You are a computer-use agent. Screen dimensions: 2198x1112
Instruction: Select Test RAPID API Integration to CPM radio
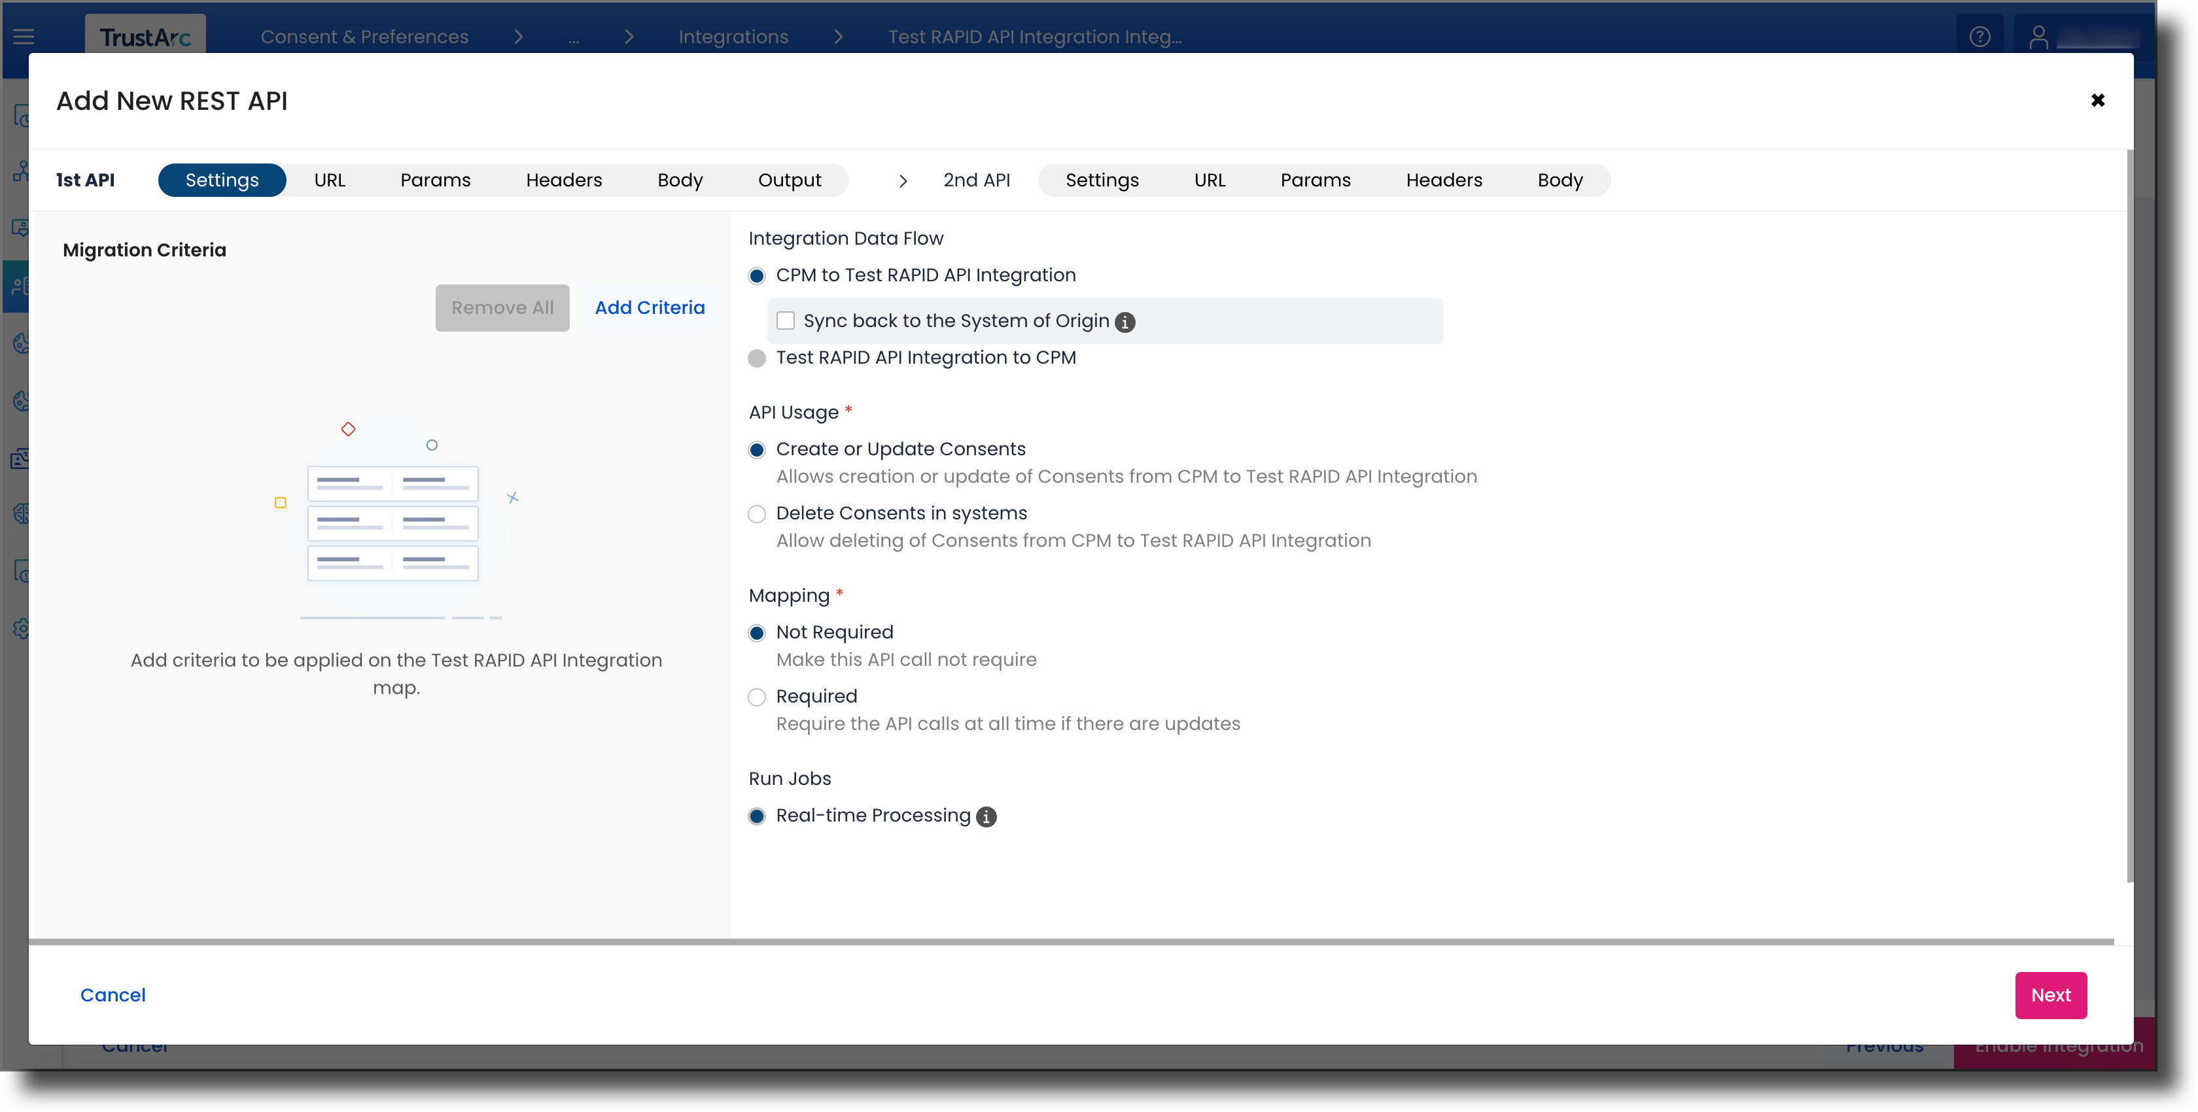click(x=757, y=358)
